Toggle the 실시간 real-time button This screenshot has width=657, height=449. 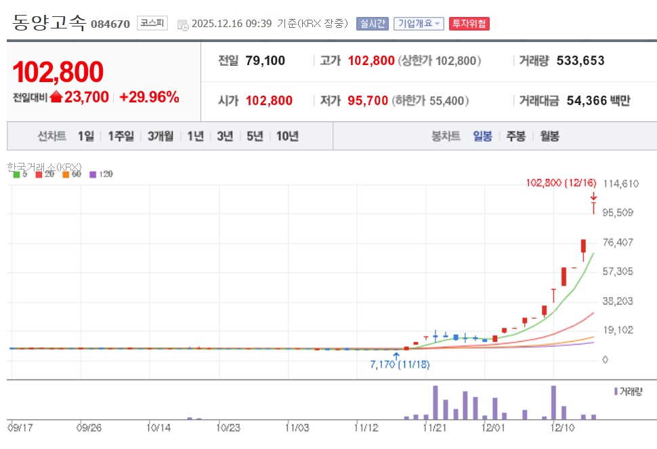(x=372, y=24)
